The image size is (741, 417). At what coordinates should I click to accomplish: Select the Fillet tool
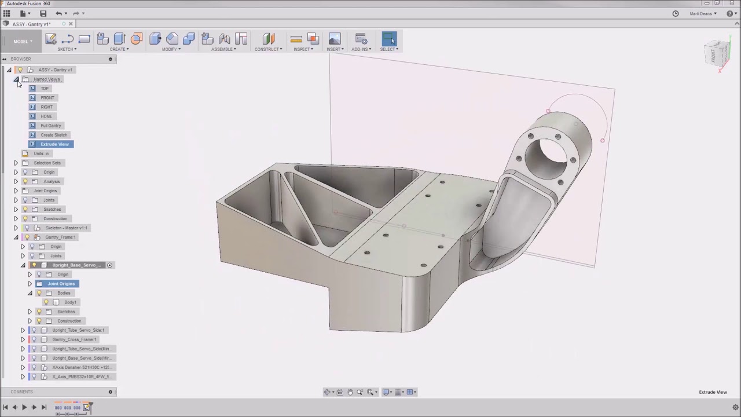172,39
